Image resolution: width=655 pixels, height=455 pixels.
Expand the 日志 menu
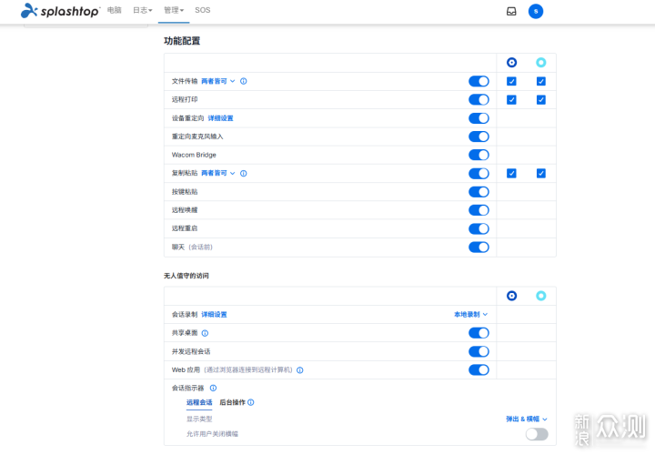point(143,10)
